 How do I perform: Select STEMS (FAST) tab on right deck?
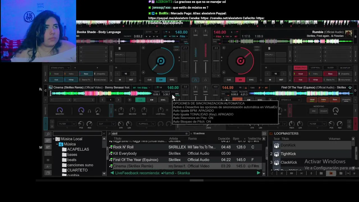point(300,68)
